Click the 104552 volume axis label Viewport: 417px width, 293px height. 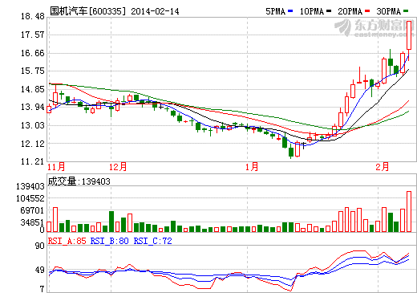30,198
